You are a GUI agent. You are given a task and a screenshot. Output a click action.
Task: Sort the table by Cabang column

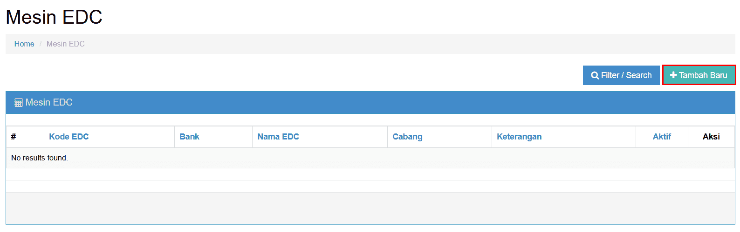(x=408, y=137)
